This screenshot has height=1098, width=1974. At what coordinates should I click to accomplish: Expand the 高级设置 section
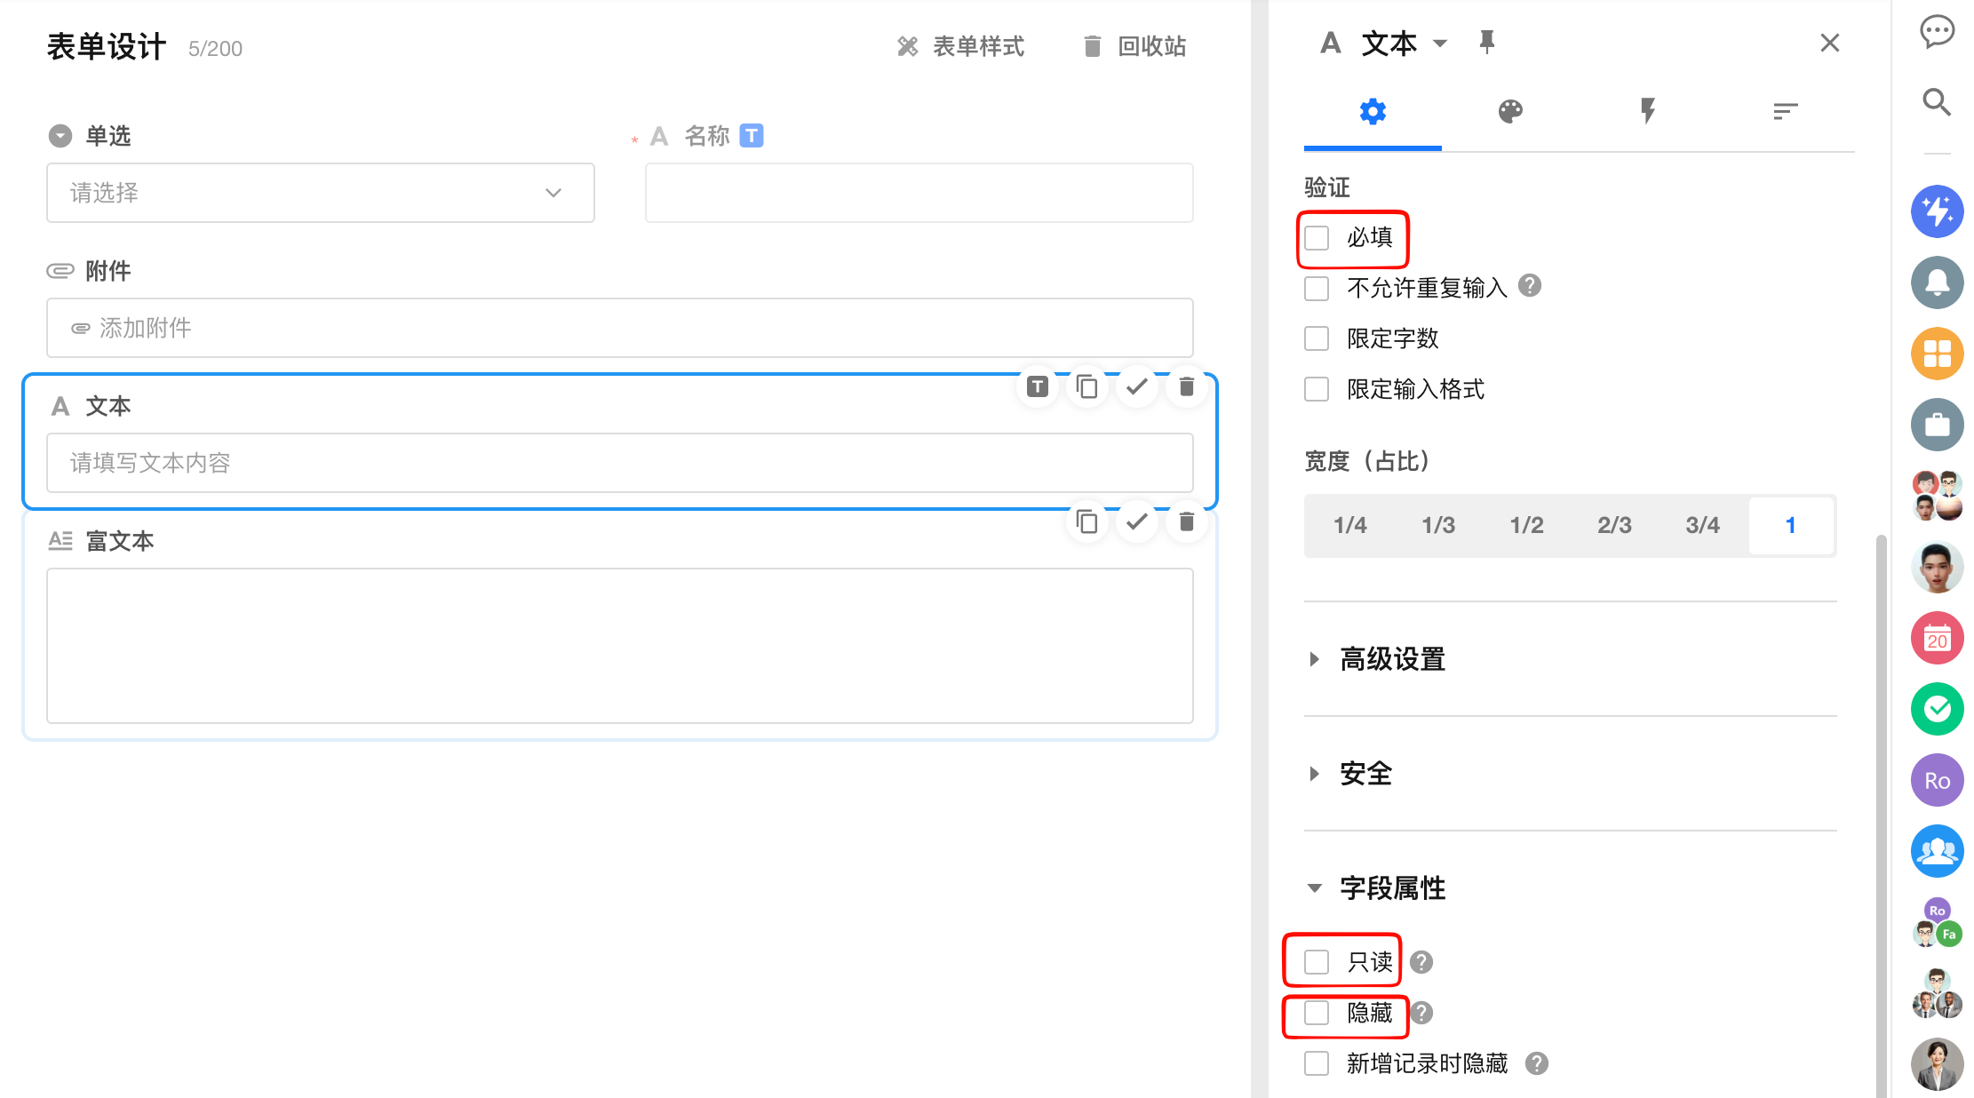[1391, 659]
